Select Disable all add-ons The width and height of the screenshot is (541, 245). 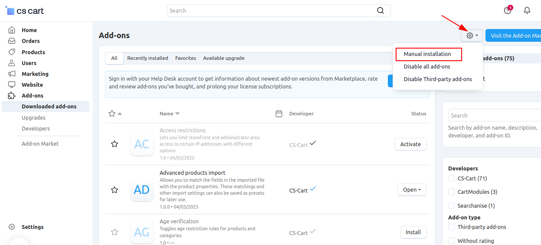[427, 66]
